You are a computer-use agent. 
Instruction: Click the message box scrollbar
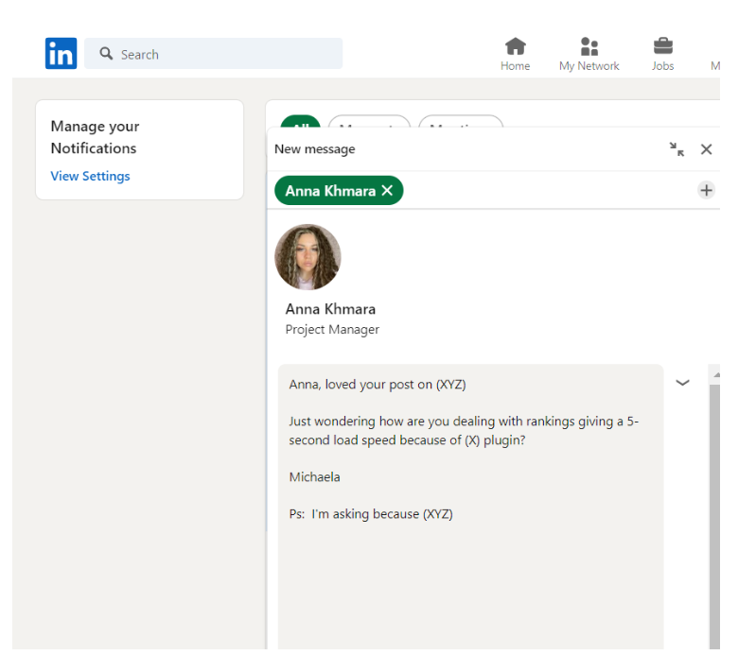[x=714, y=515]
